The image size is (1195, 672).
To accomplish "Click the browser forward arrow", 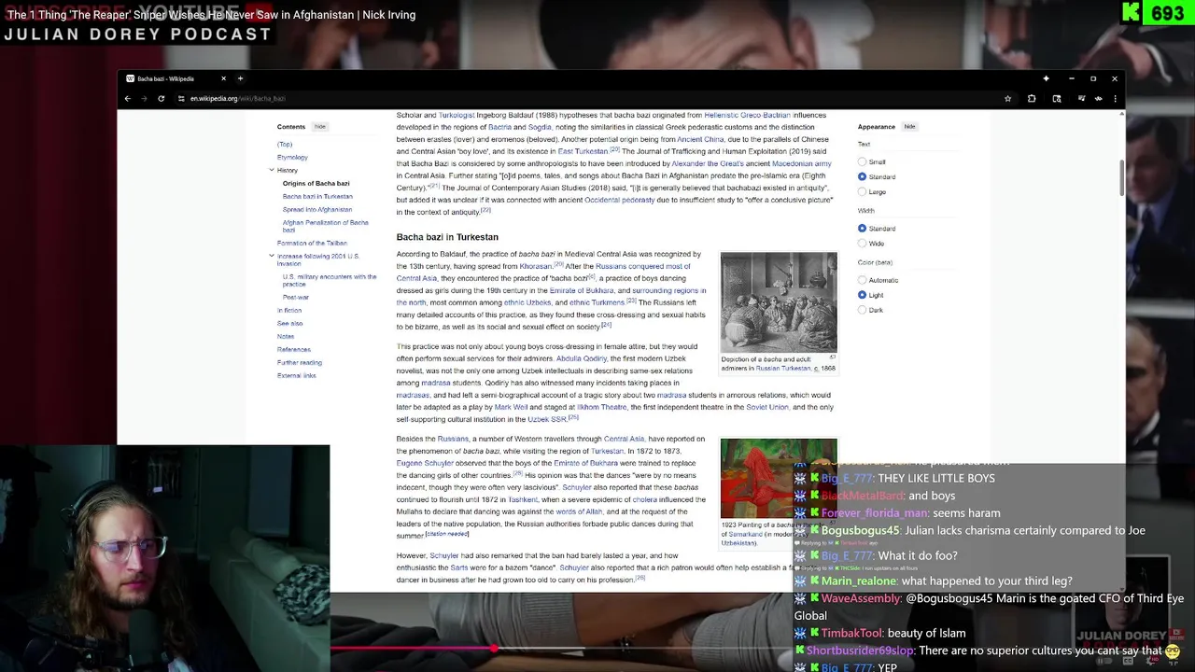I will 144,98.
